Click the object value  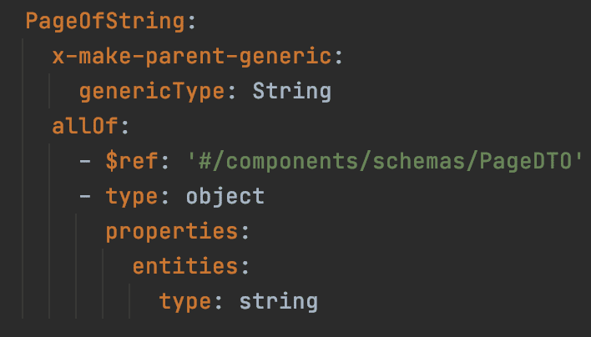225,196
